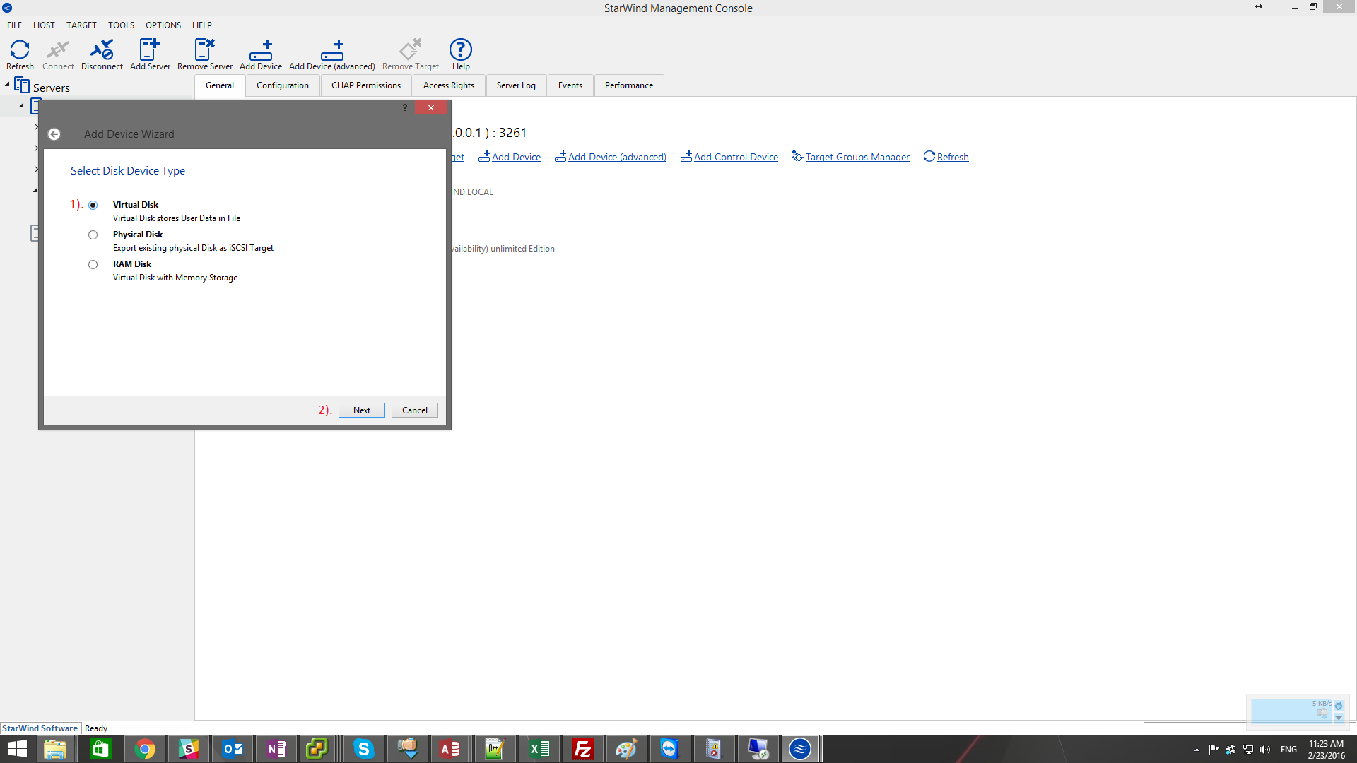
Task: Collapse the server node under Servers
Action: (21, 106)
